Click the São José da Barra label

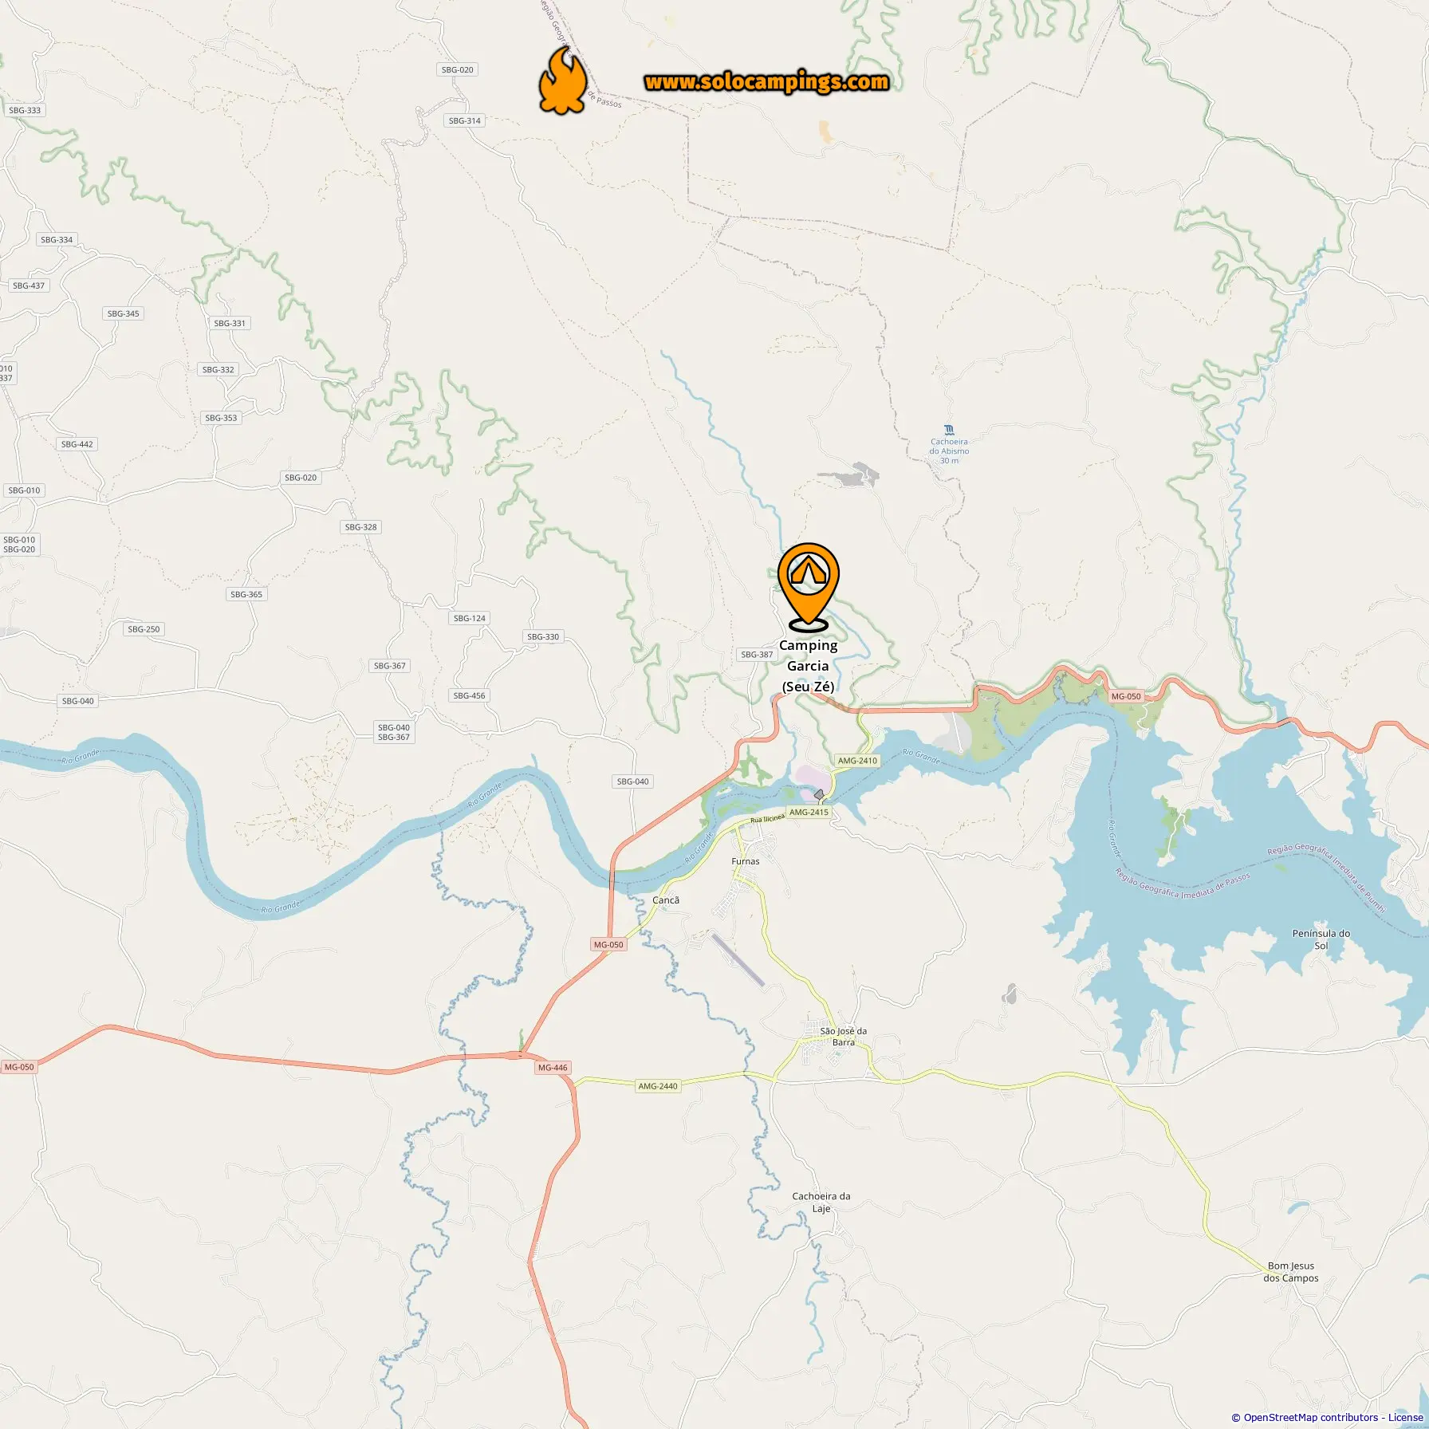[x=844, y=1037]
